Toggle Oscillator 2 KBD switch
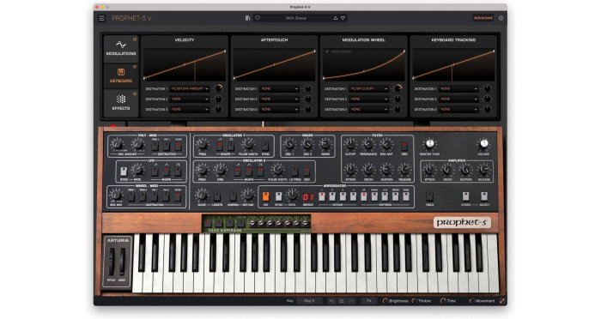601x319 pixels. click(307, 172)
